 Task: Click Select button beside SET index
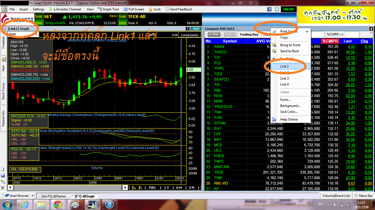point(38,22)
